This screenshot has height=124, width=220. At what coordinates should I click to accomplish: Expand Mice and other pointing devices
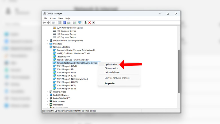48,40
